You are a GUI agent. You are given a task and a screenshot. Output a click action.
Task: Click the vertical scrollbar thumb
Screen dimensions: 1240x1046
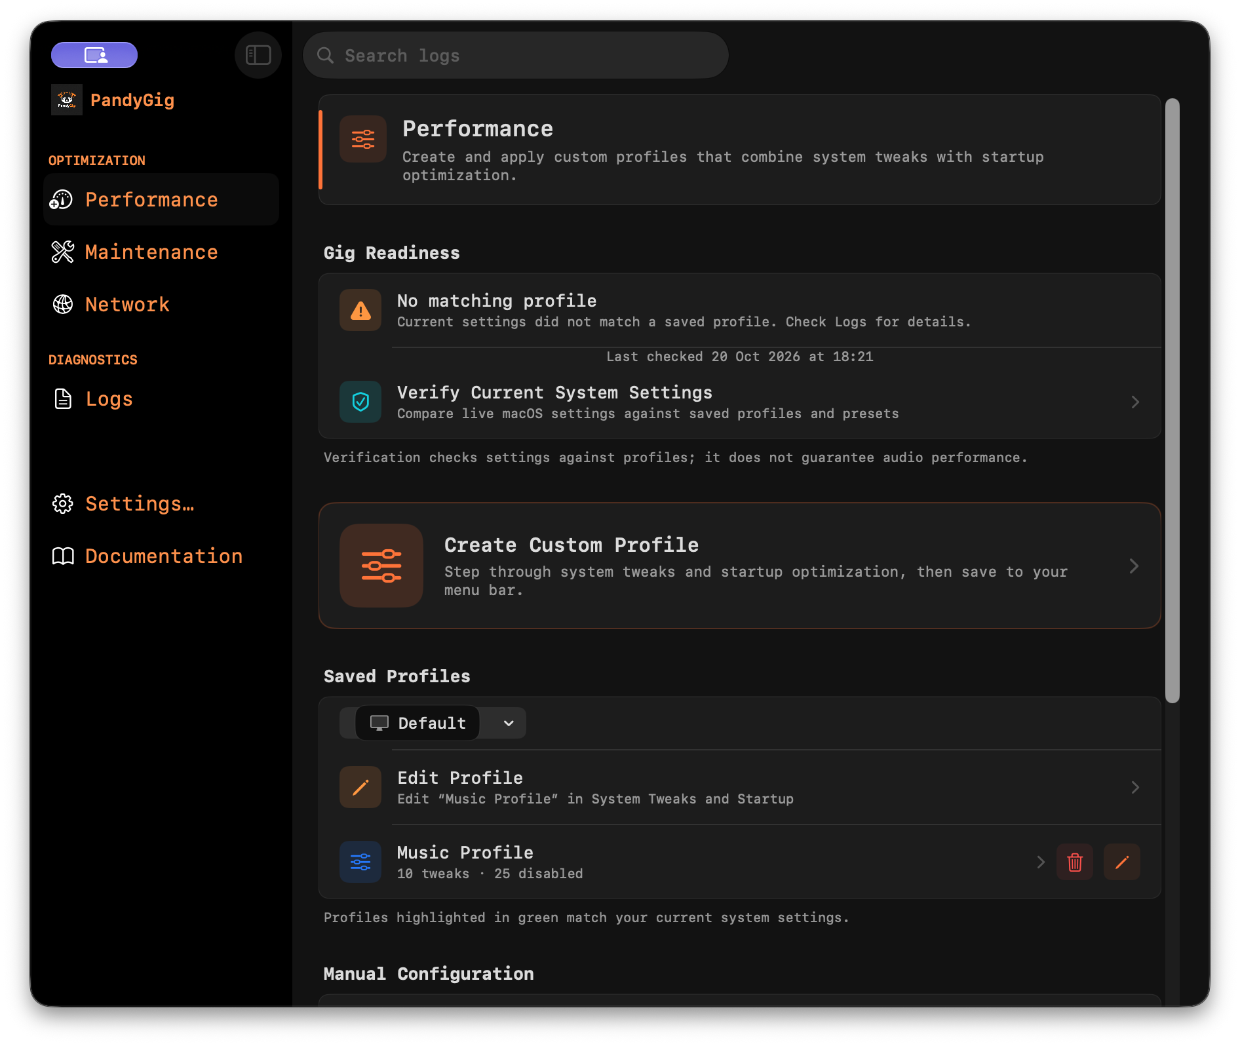[1172, 400]
